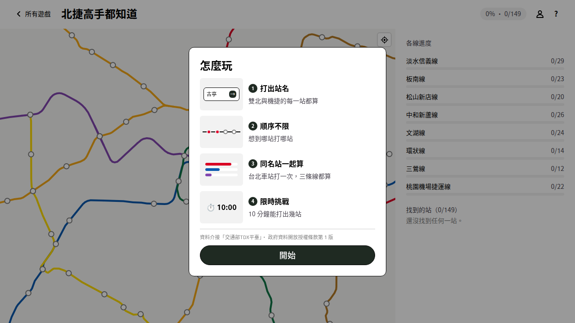Click the data source attribution text
This screenshot has width=575, height=323.
[267, 237]
